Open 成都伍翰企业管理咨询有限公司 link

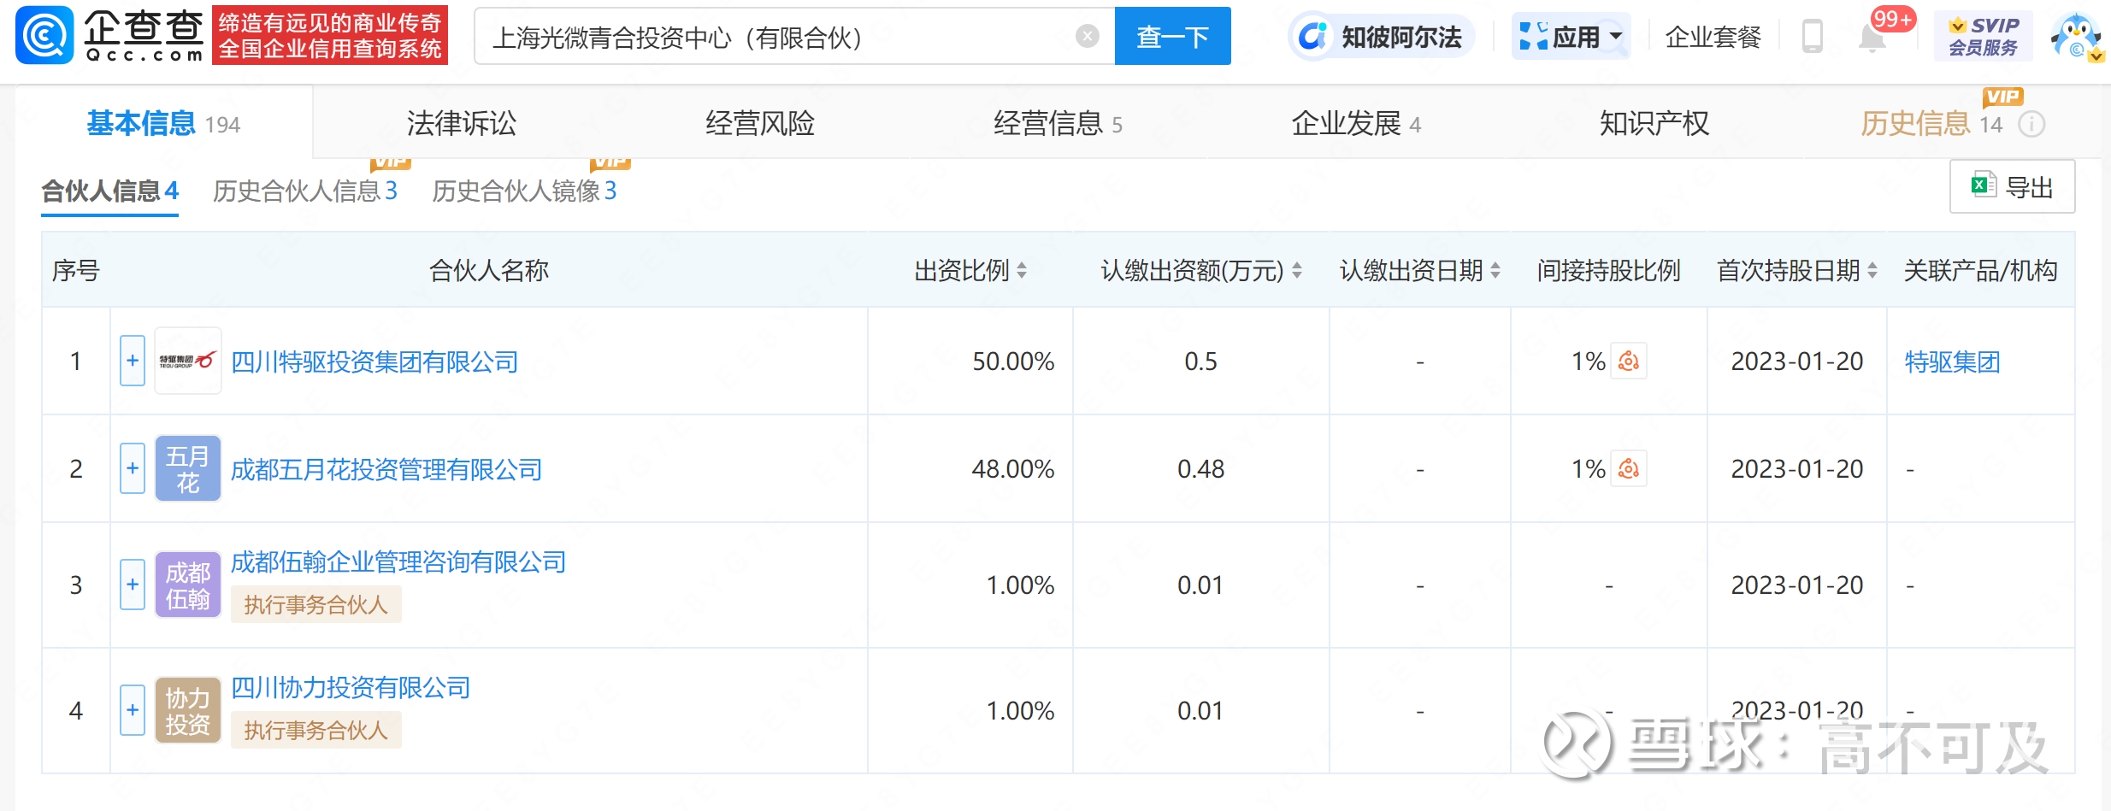tap(398, 561)
